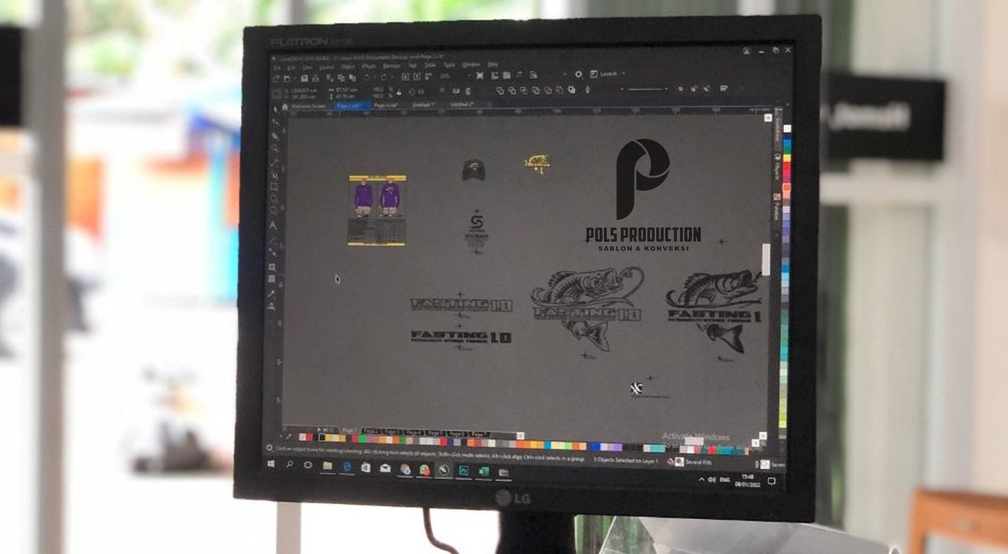Viewport: 1008px width, 554px height.
Task: Open Windows Start menu
Action: point(271,464)
